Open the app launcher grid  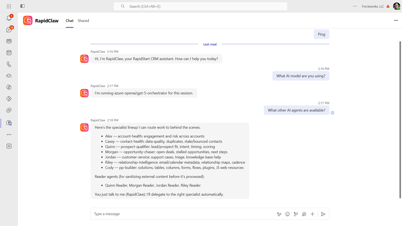9,6
